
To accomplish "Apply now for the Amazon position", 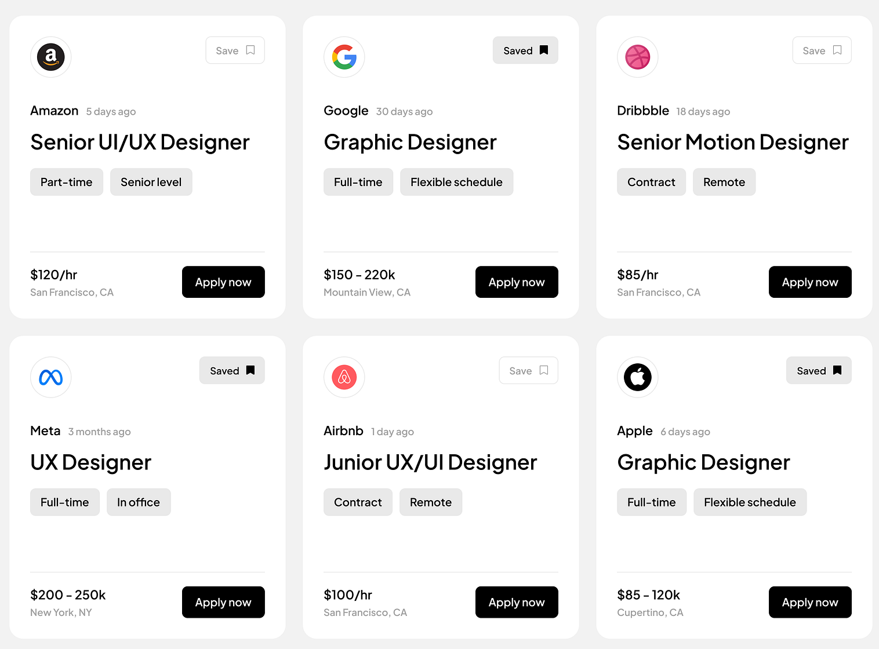I will pos(223,282).
